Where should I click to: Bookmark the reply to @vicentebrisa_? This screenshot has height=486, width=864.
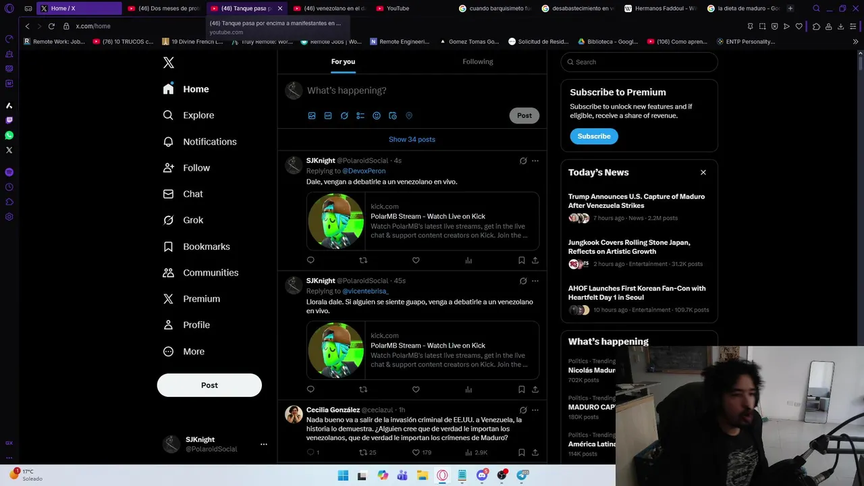521,389
